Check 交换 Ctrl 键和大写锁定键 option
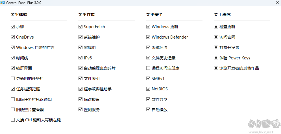 [x=12, y=120]
